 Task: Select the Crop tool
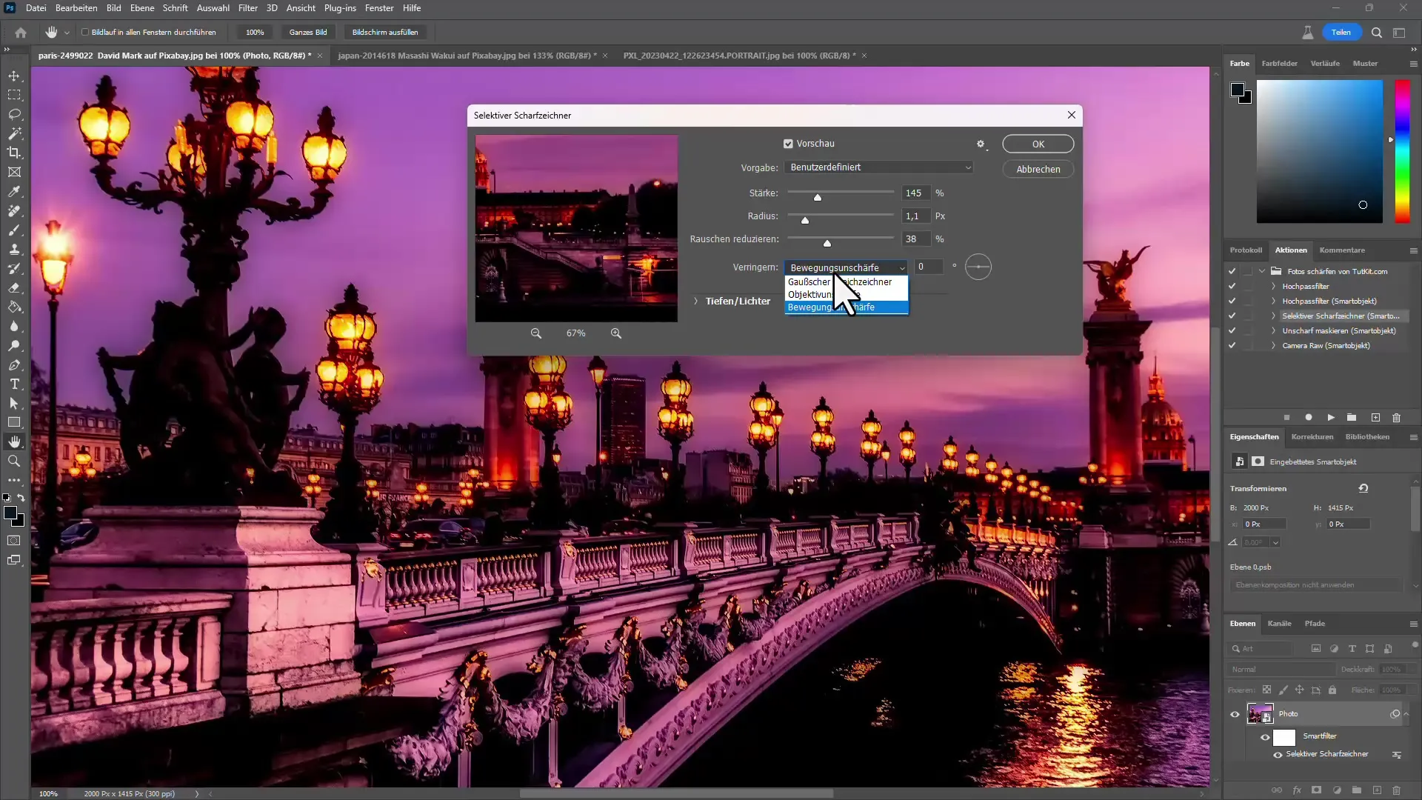point(14,153)
